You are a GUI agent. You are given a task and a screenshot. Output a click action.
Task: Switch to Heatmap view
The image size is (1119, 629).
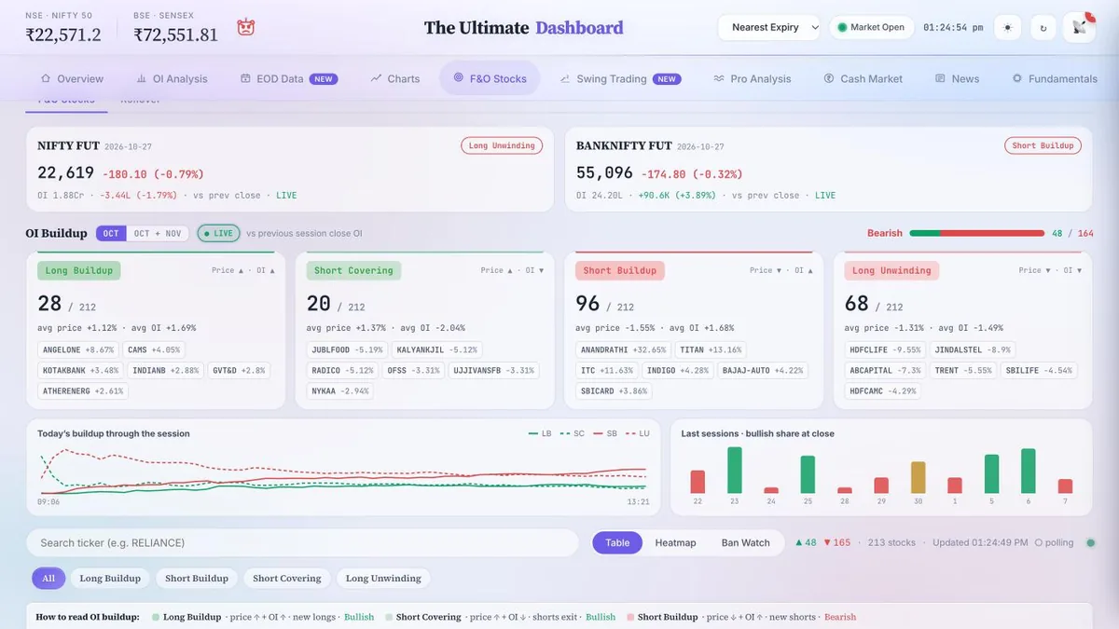(x=675, y=542)
